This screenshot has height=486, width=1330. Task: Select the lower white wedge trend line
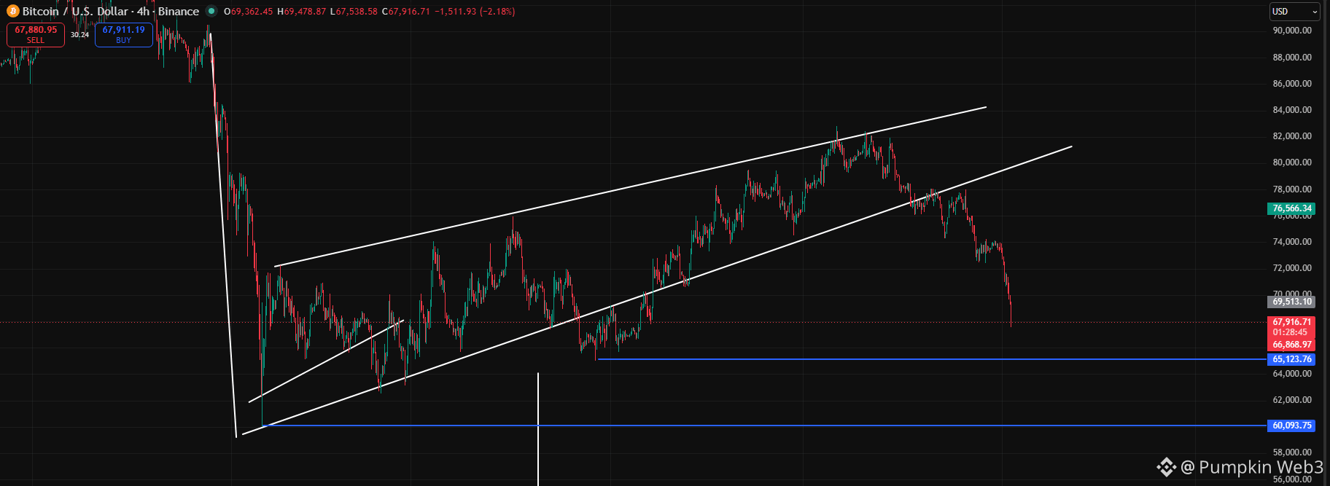656,291
